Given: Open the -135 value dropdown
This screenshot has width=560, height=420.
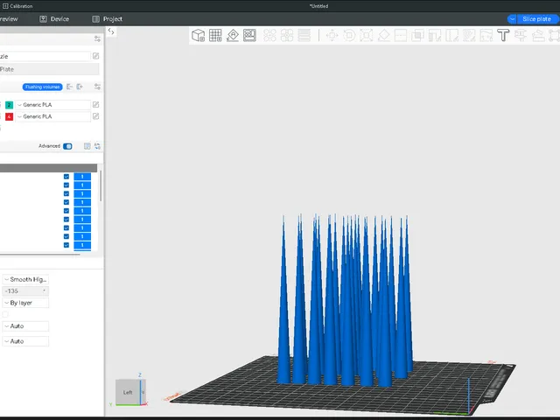Looking at the screenshot, I should pyautogui.click(x=25, y=291).
